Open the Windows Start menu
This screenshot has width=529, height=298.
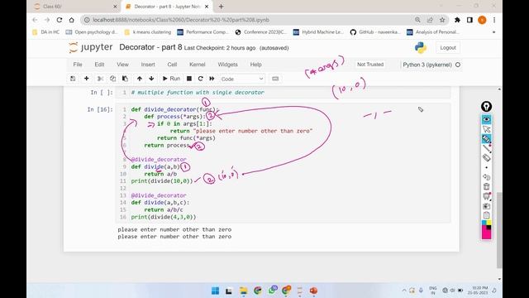[x=215, y=291]
